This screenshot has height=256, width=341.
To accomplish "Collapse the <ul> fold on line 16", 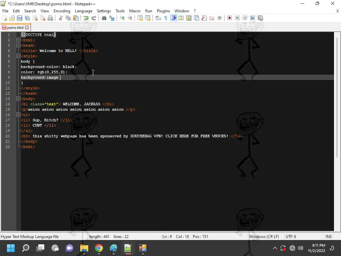I will pos(18,115).
